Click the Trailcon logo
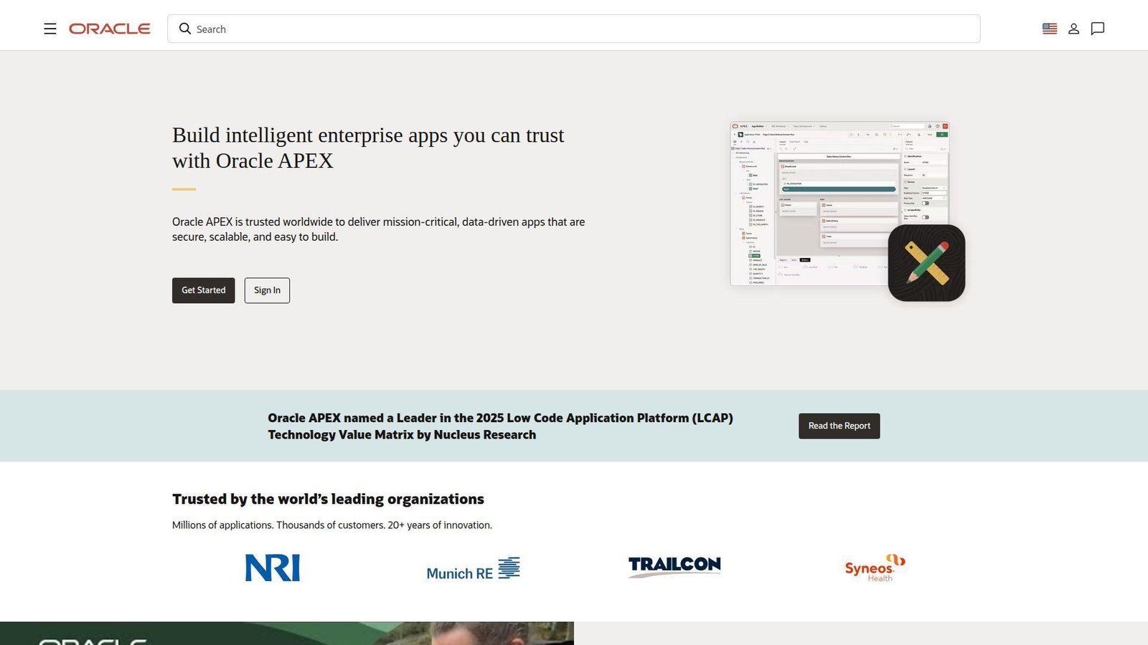1148x645 pixels. coord(674,566)
